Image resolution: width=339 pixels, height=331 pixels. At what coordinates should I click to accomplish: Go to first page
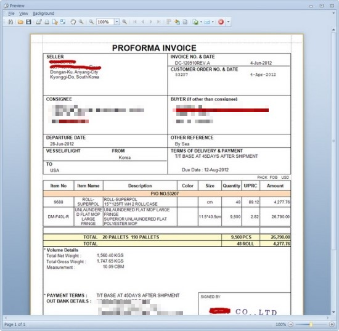point(135,22)
